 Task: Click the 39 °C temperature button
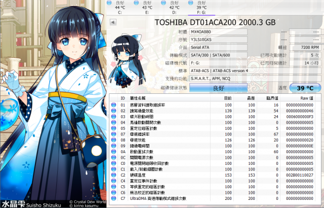tap(305, 88)
